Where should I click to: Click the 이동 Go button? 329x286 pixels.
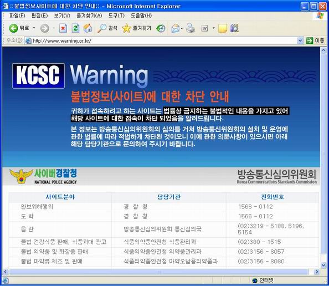(315, 40)
